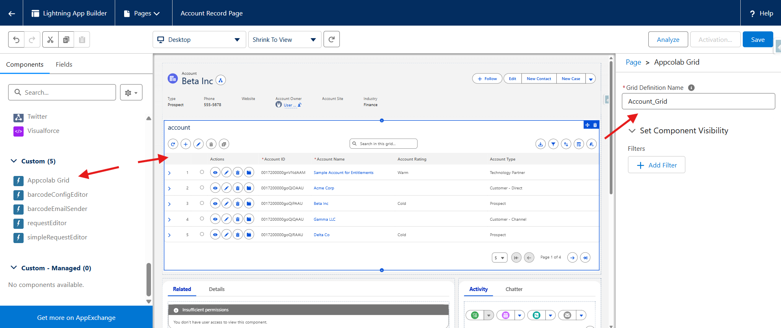Screen dimensions: 781x328
Task: Select radio button for Gamma LLC row
Action: point(202,219)
